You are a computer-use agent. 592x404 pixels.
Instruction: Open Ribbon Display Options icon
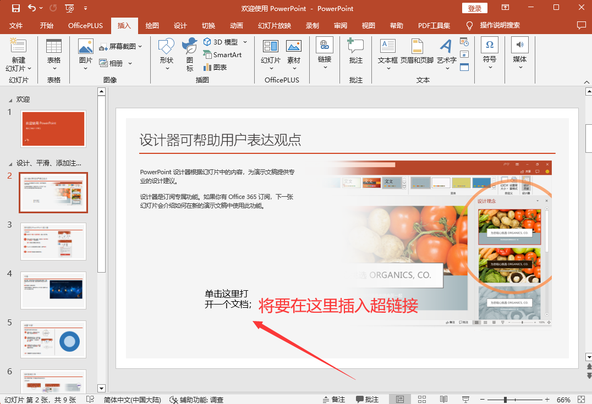pyautogui.click(x=505, y=8)
